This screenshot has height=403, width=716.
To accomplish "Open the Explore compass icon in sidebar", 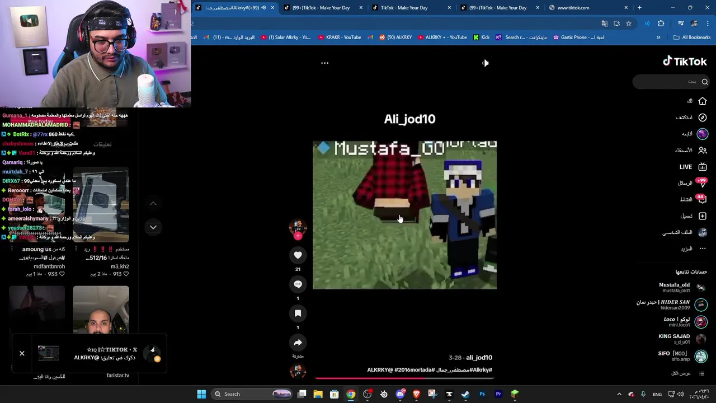I will click(703, 118).
